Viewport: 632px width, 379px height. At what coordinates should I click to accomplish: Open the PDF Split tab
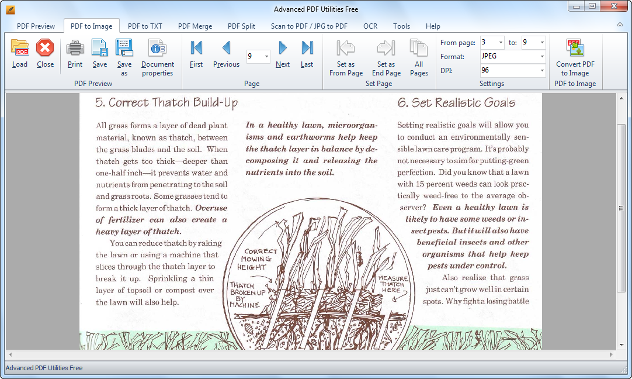click(241, 26)
